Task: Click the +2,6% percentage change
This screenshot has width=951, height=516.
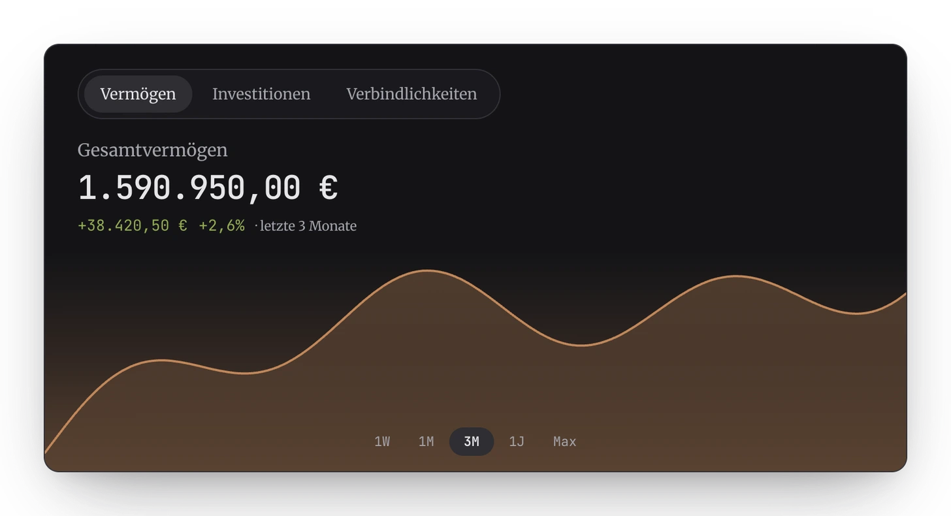Action: coord(222,226)
